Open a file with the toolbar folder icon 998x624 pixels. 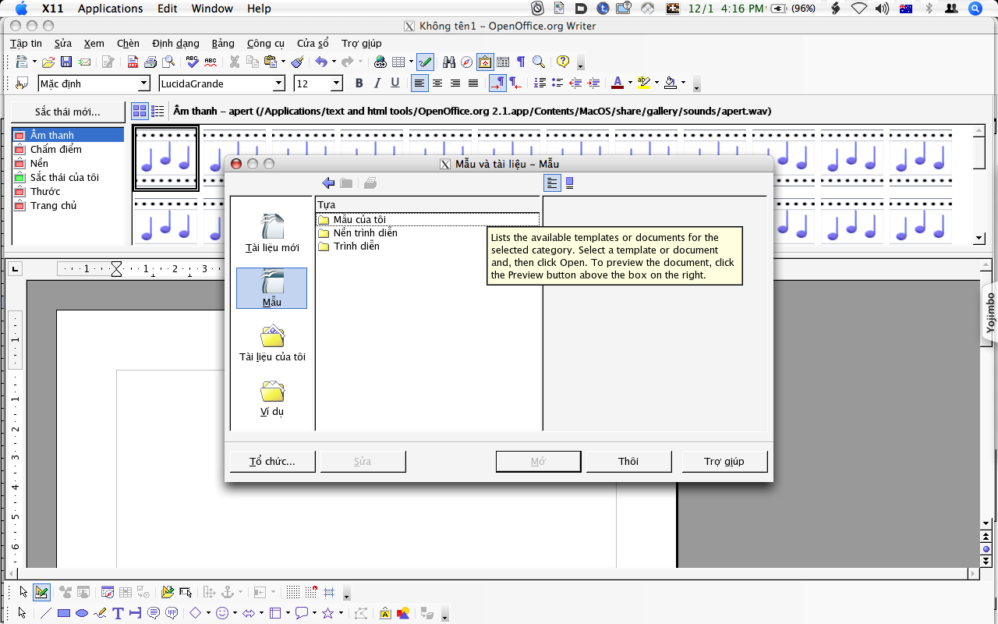tap(48, 62)
